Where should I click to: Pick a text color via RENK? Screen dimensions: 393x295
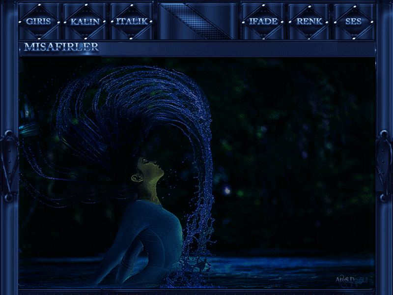point(309,22)
